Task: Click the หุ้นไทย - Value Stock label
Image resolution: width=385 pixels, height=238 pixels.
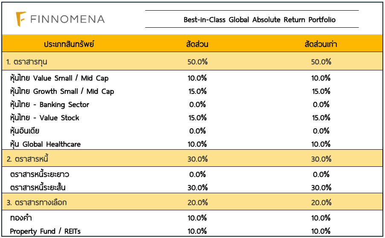Action: pyautogui.click(x=44, y=118)
